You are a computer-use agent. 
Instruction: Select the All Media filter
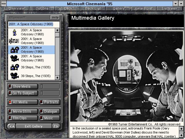tap(23, 102)
